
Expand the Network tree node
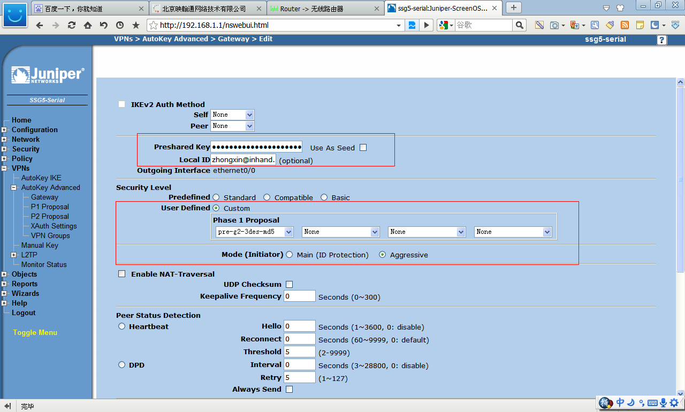[4, 140]
